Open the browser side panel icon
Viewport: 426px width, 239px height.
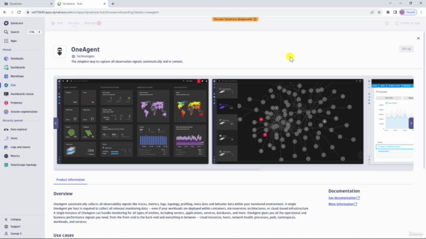pyautogui.click(x=395, y=12)
